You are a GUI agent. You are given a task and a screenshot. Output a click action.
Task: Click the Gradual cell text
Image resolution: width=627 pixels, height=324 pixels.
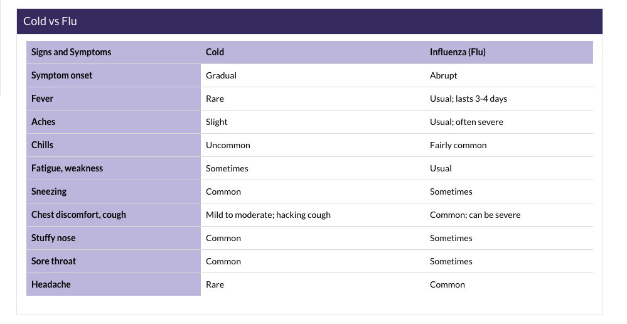click(221, 75)
